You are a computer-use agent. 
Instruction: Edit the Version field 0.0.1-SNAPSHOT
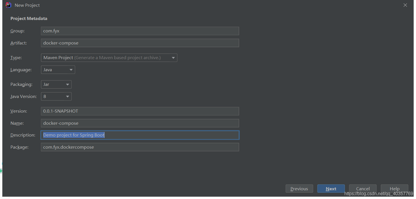(140, 111)
